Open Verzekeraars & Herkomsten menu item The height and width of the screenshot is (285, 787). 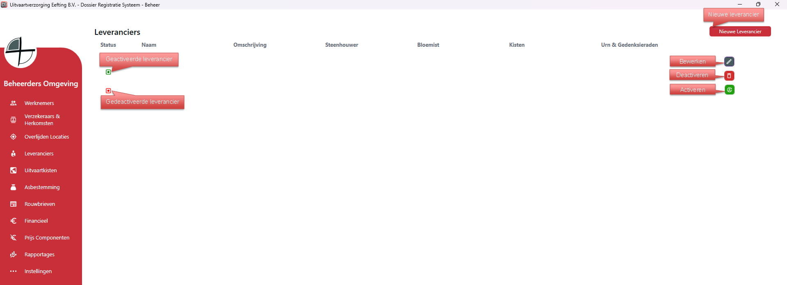pyautogui.click(x=42, y=120)
